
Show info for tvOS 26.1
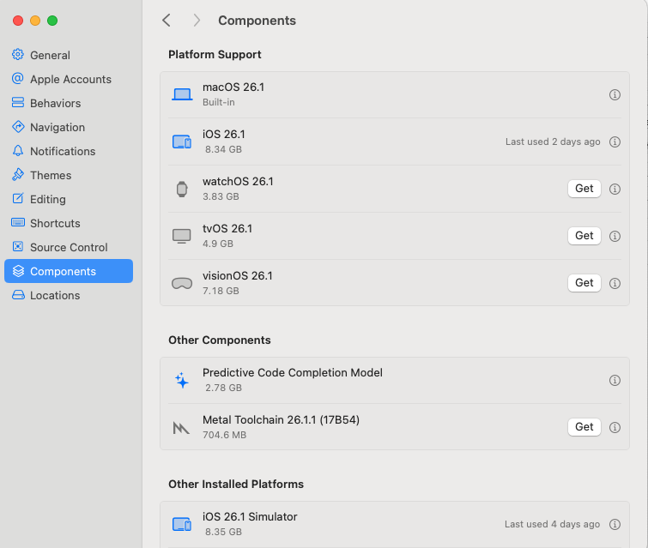(615, 236)
